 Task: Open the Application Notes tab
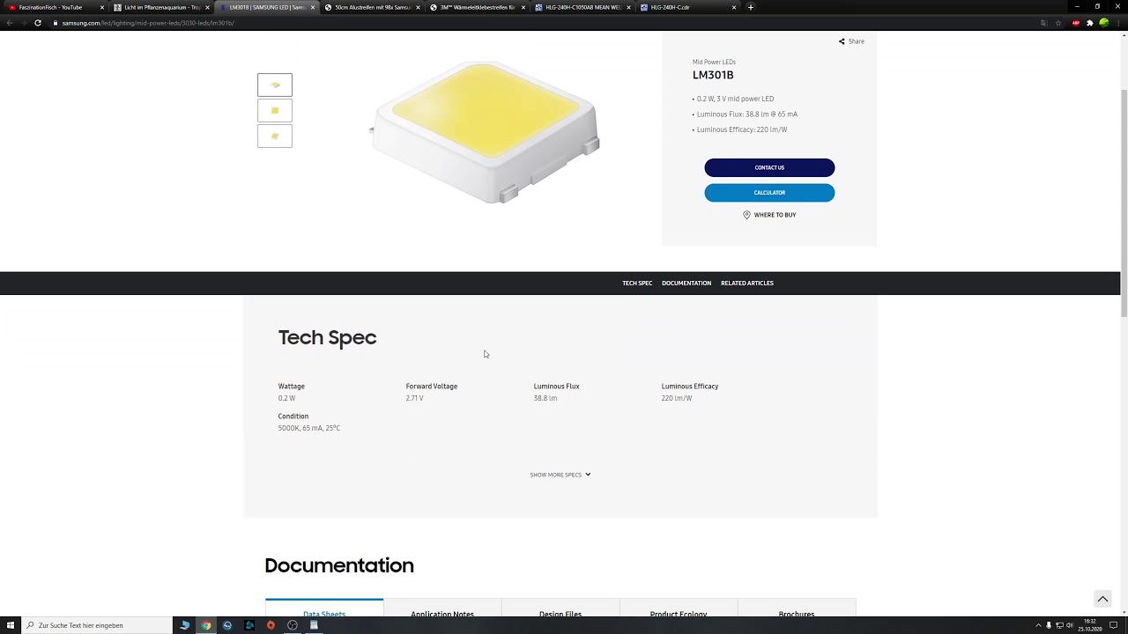click(x=442, y=608)
